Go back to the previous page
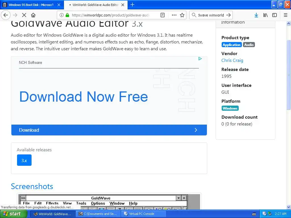 pyautogui.click(x=6, y=15)
